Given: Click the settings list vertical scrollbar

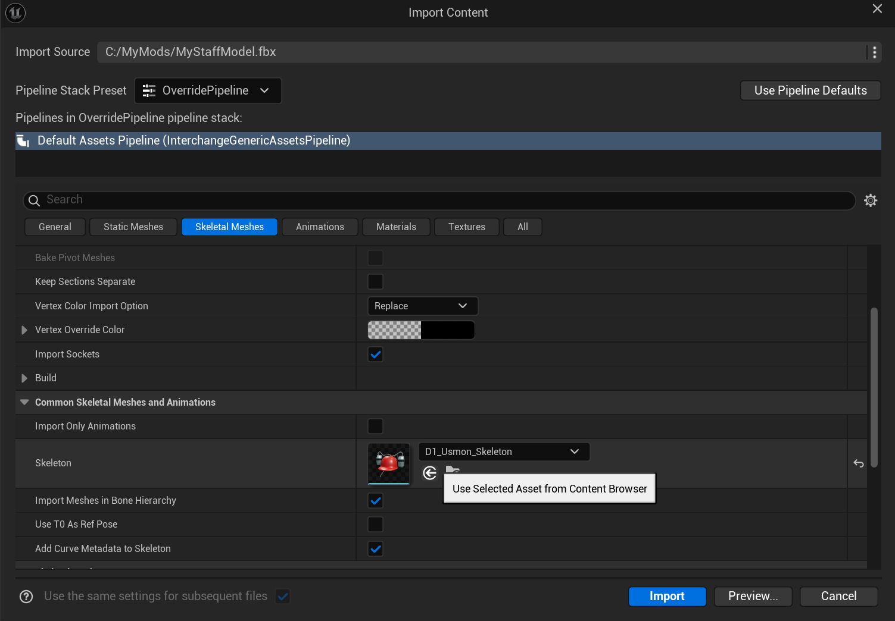Looking at the screenshot, I should 874,388.
